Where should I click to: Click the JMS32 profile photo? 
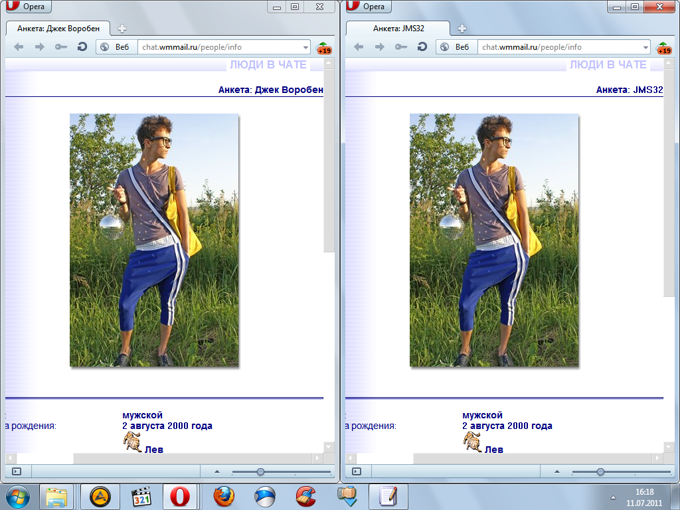click(x=494, y=240)
